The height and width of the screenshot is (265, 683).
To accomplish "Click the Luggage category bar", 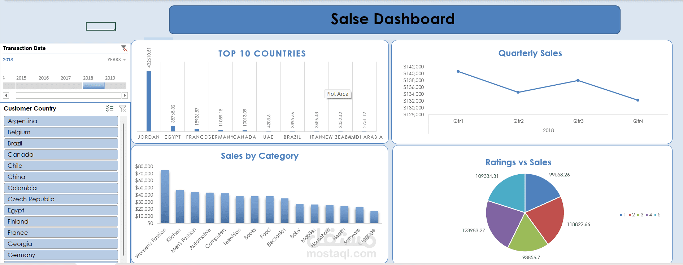I will pyautogui.click(x=374, y=217).
